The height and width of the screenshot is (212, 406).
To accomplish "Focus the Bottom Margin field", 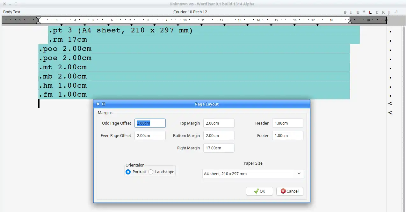I will point(219,135).
